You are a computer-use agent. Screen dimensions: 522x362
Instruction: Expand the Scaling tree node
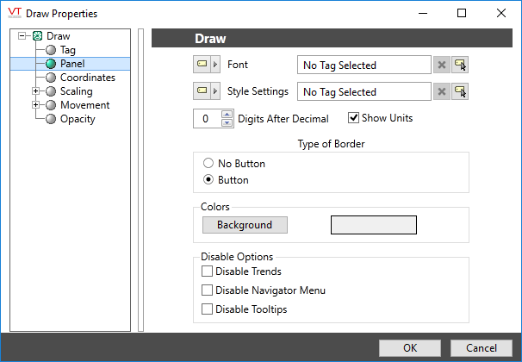(35, 91)
